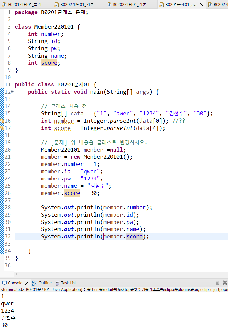228x332 pixels.
Task: Click the underlined number variable on line 16
Action: tap(64, 121)
